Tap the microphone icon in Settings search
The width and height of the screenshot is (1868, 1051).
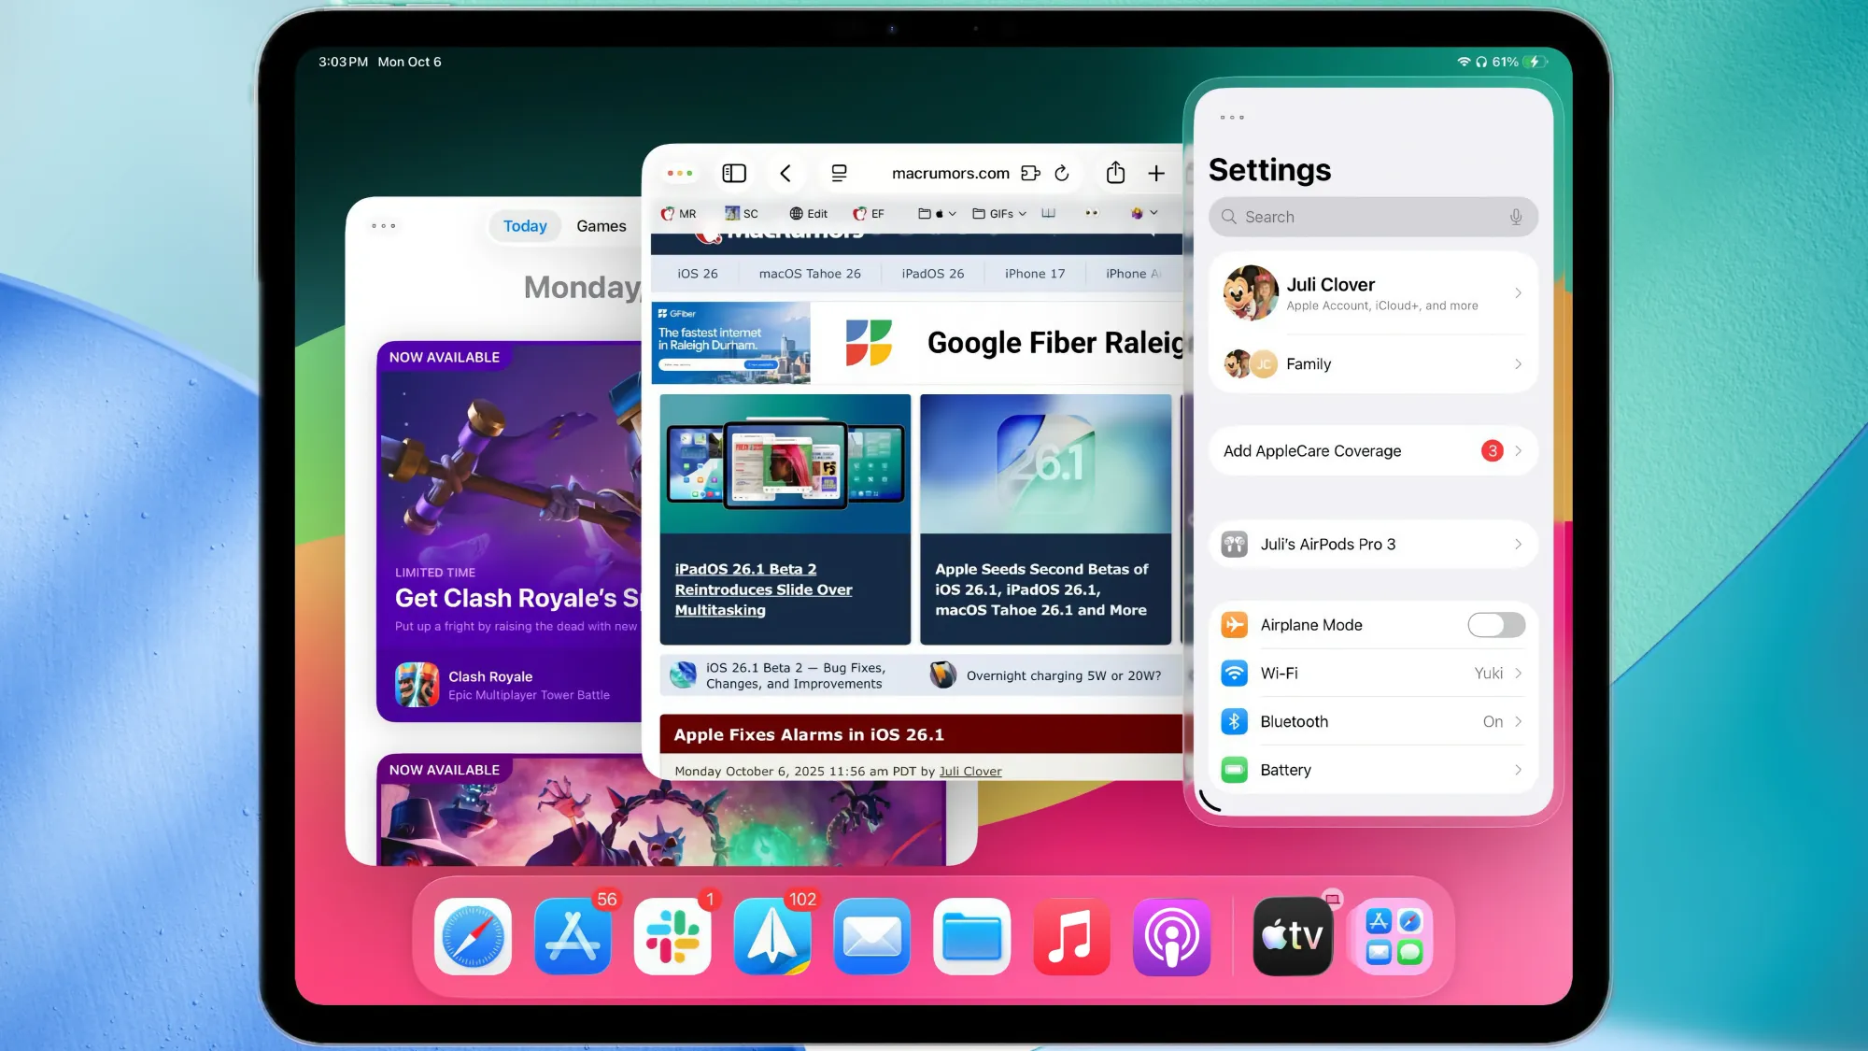pos(1514,217)
